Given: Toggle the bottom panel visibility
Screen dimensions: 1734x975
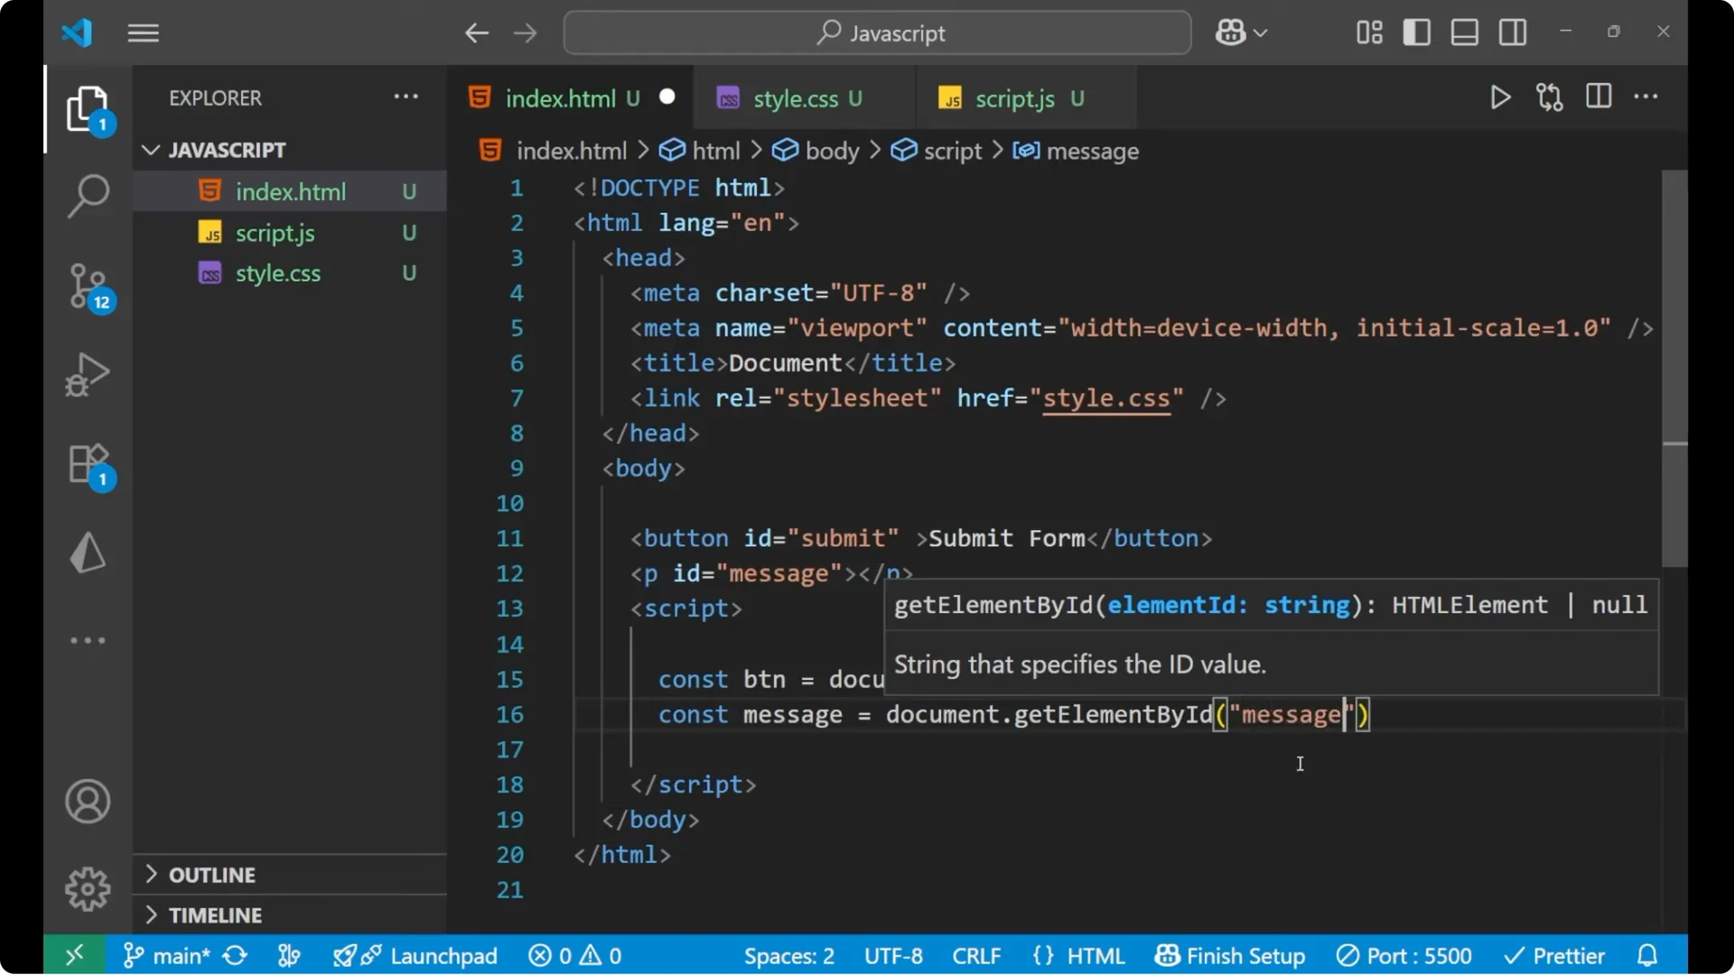Looking at the screenshot, I should click(x=1464, y=32).
